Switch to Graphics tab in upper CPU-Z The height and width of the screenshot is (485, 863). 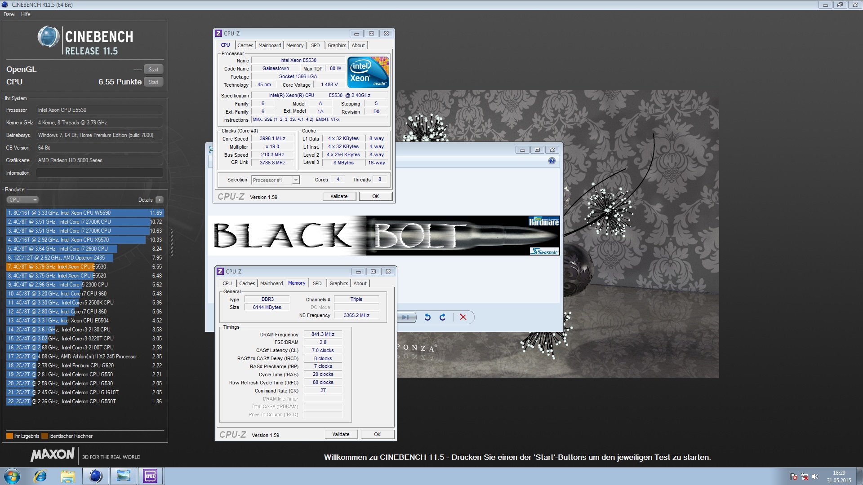click(337, 45)
